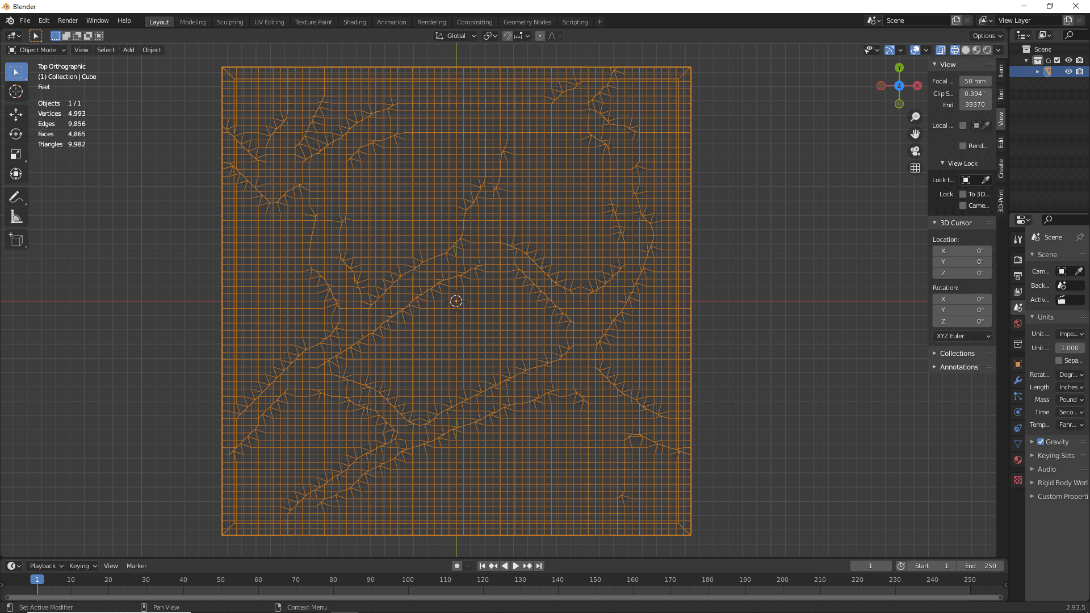Enable Lock To 3D Cursor checkbox
This screenshot has height=613, width=1090.
coord(963,194)
